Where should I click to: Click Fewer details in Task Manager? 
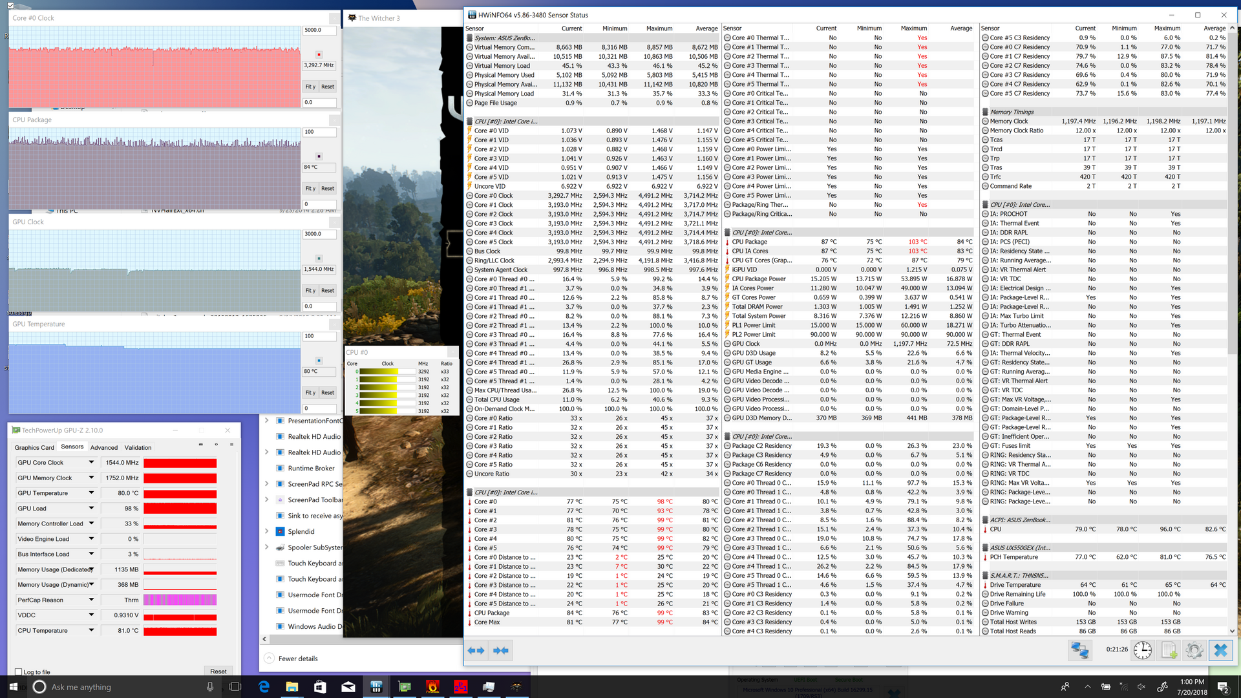(x=297, y=659)
